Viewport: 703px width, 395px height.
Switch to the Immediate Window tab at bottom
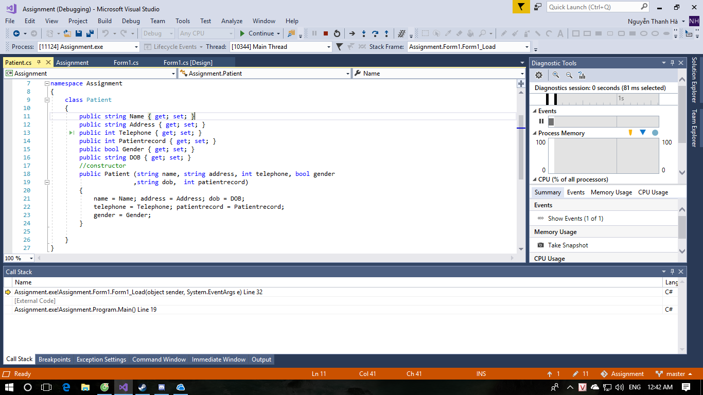218,360
